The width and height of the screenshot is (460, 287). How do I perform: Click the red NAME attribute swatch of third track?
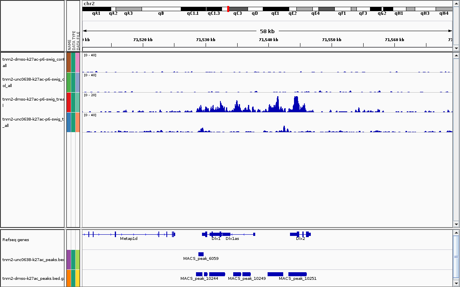pos(69,102)
